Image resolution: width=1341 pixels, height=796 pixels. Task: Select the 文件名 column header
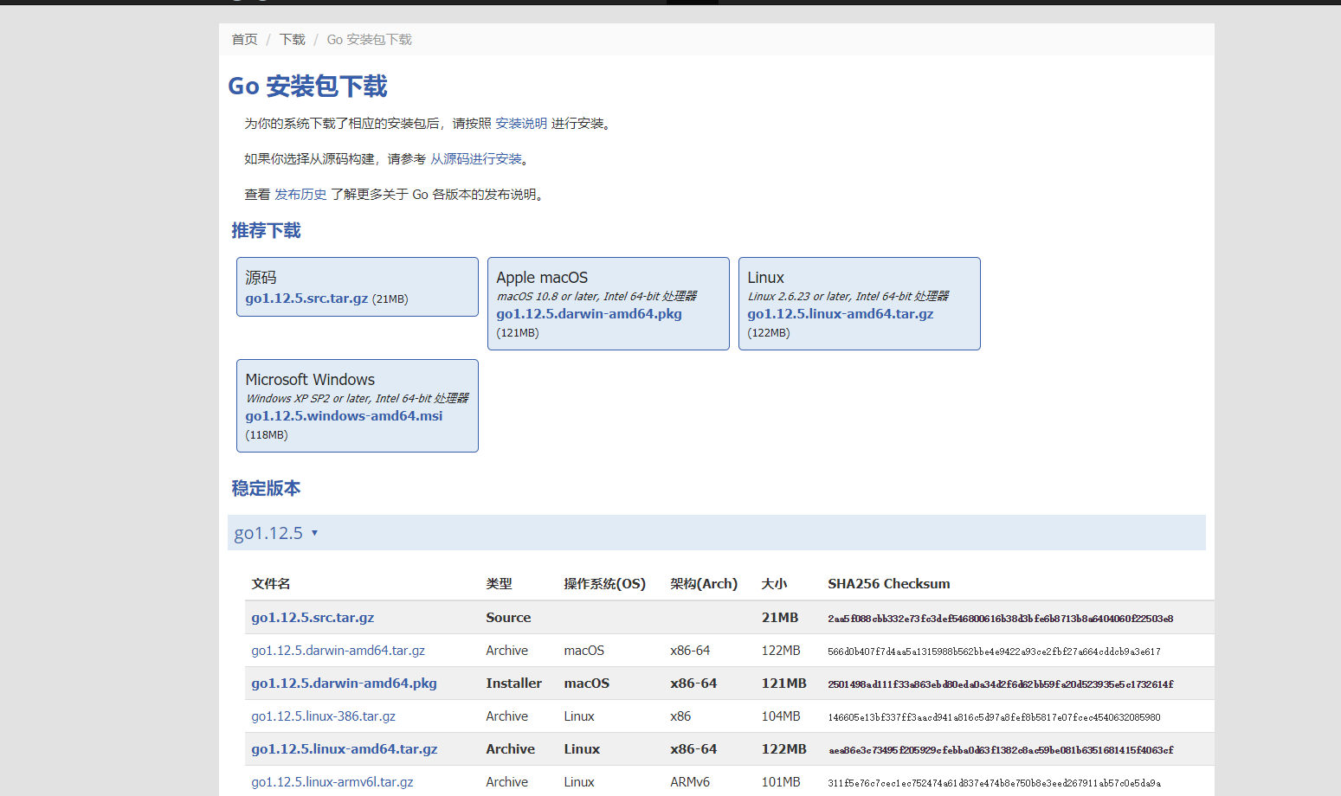[270, 584]
